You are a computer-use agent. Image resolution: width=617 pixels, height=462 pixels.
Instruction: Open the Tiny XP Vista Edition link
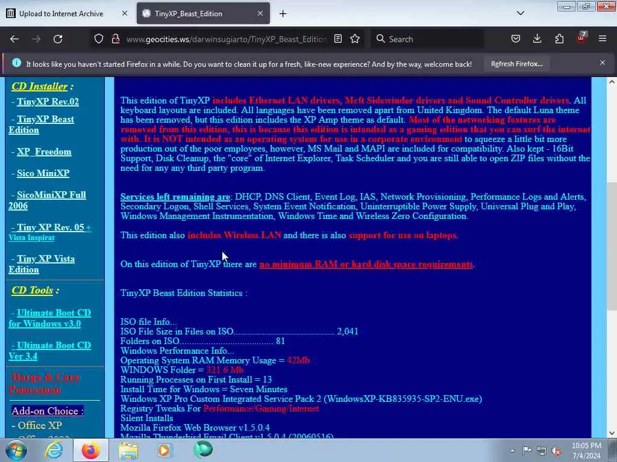pos(42,264)
